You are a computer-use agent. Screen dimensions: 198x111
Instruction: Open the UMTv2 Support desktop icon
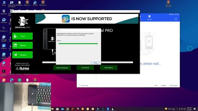(x=4, y=56)
